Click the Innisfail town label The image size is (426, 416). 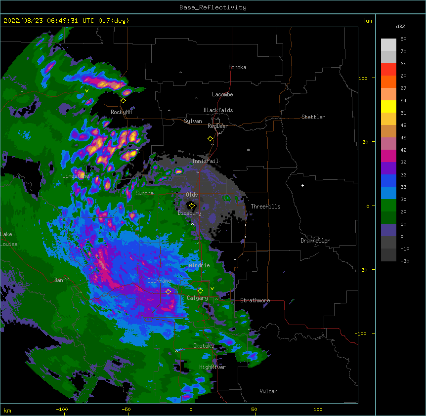pyautogui.click(x=205, y=161)
